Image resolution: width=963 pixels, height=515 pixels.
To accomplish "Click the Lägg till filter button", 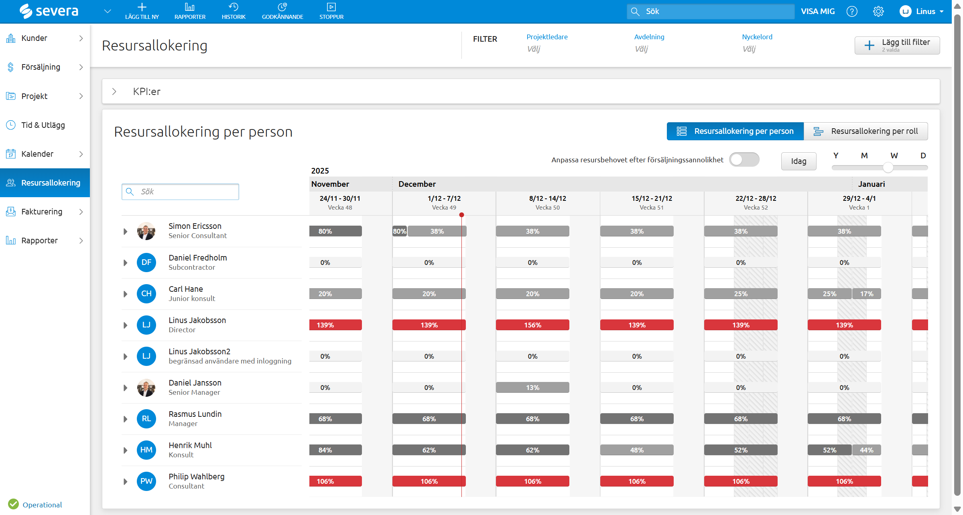I will (897, 45).
